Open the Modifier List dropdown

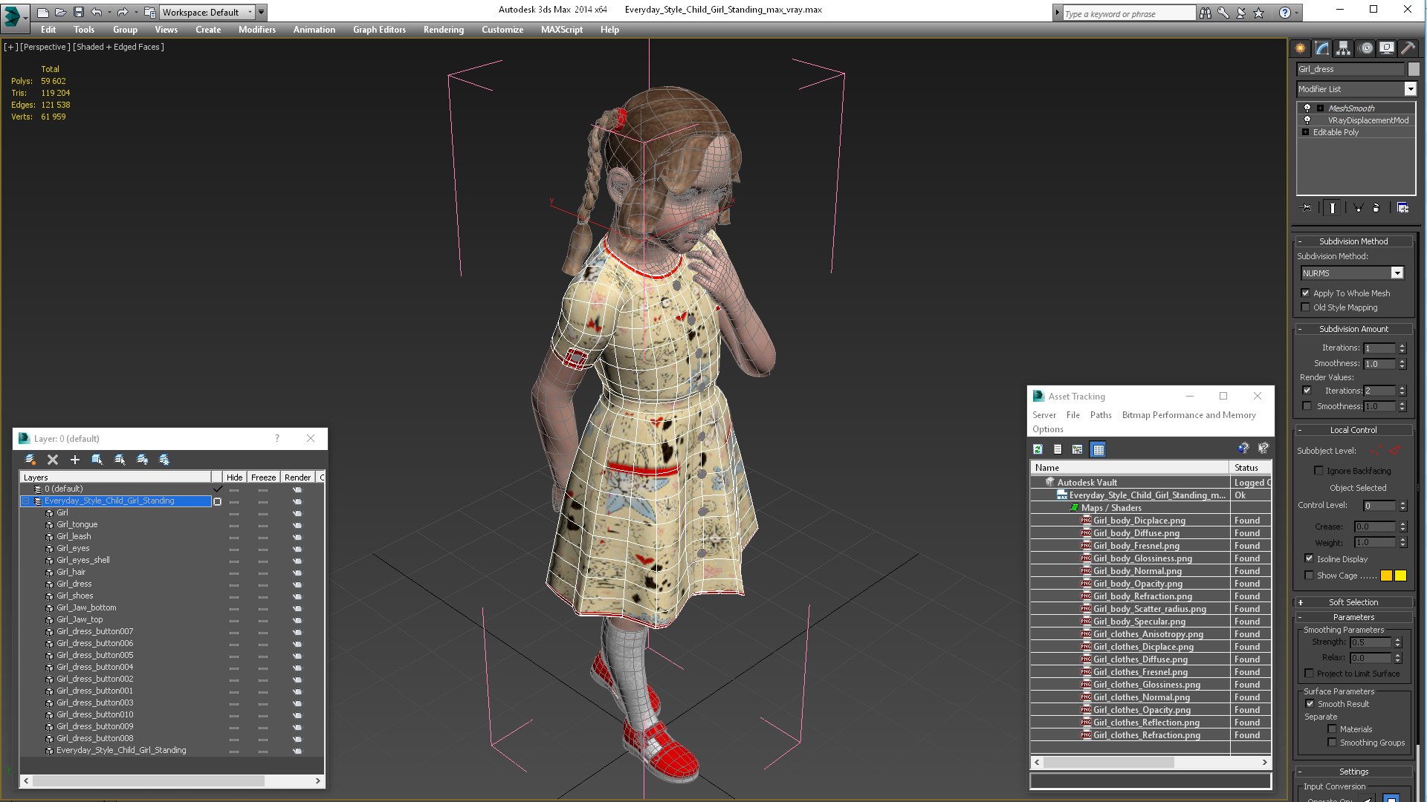click(x=1410, y=89)
